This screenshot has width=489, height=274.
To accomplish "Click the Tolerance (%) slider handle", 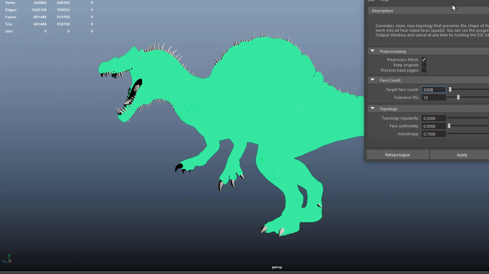I will pos(458,97).
